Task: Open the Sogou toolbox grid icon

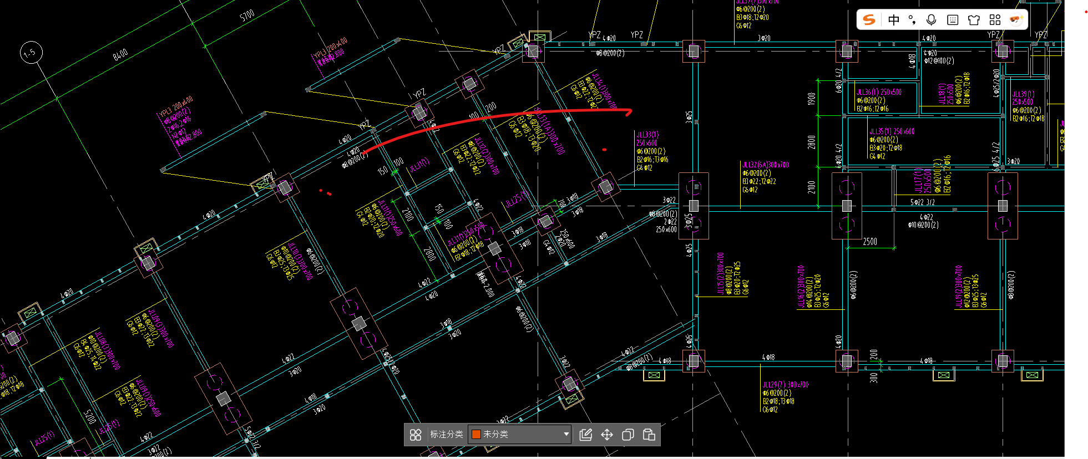Action: coord(995,20)
